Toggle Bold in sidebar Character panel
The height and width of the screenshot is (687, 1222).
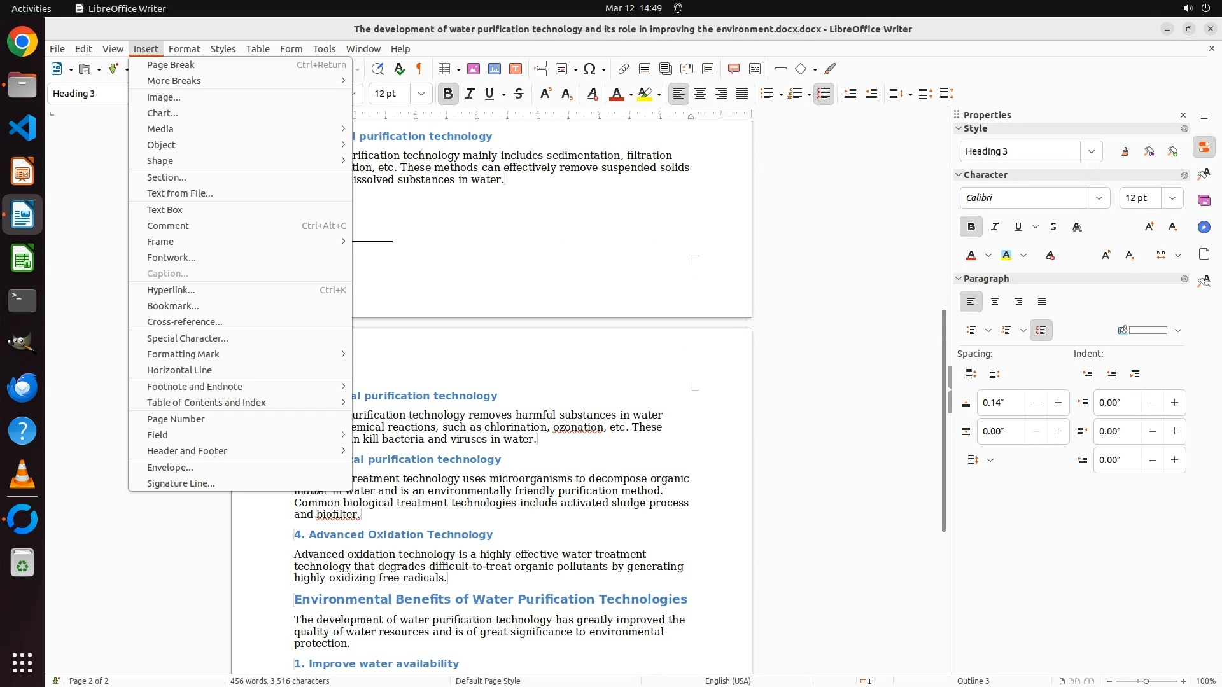(x=971, y=226)
